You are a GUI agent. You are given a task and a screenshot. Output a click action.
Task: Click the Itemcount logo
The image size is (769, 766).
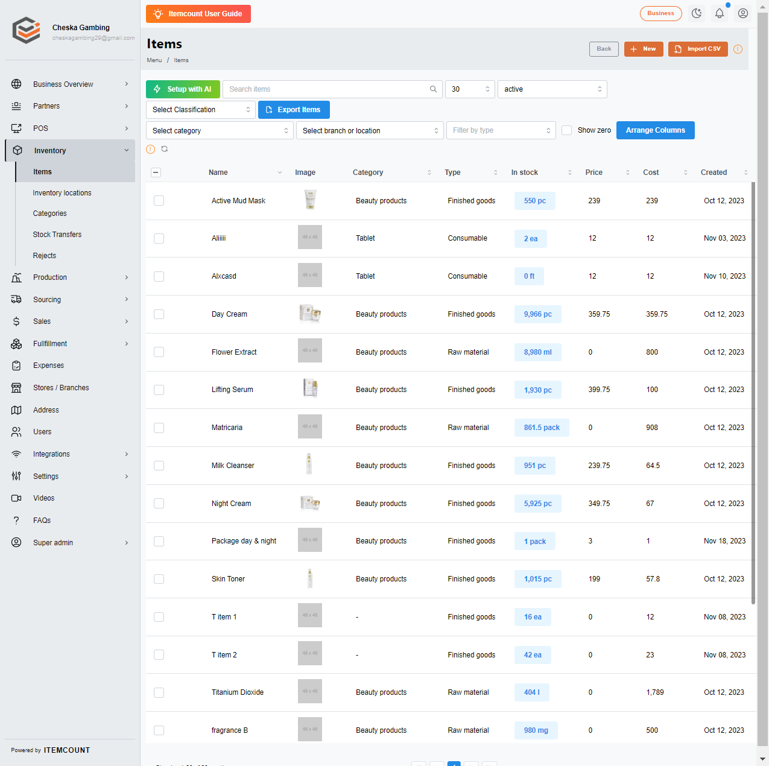pyautogui.click(x=27, y=30)
